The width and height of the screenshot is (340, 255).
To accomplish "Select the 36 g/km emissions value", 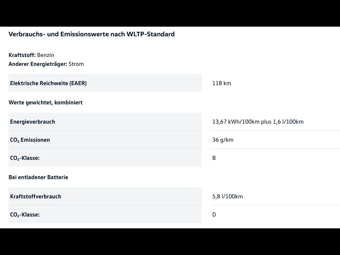I will coord(223,140).
